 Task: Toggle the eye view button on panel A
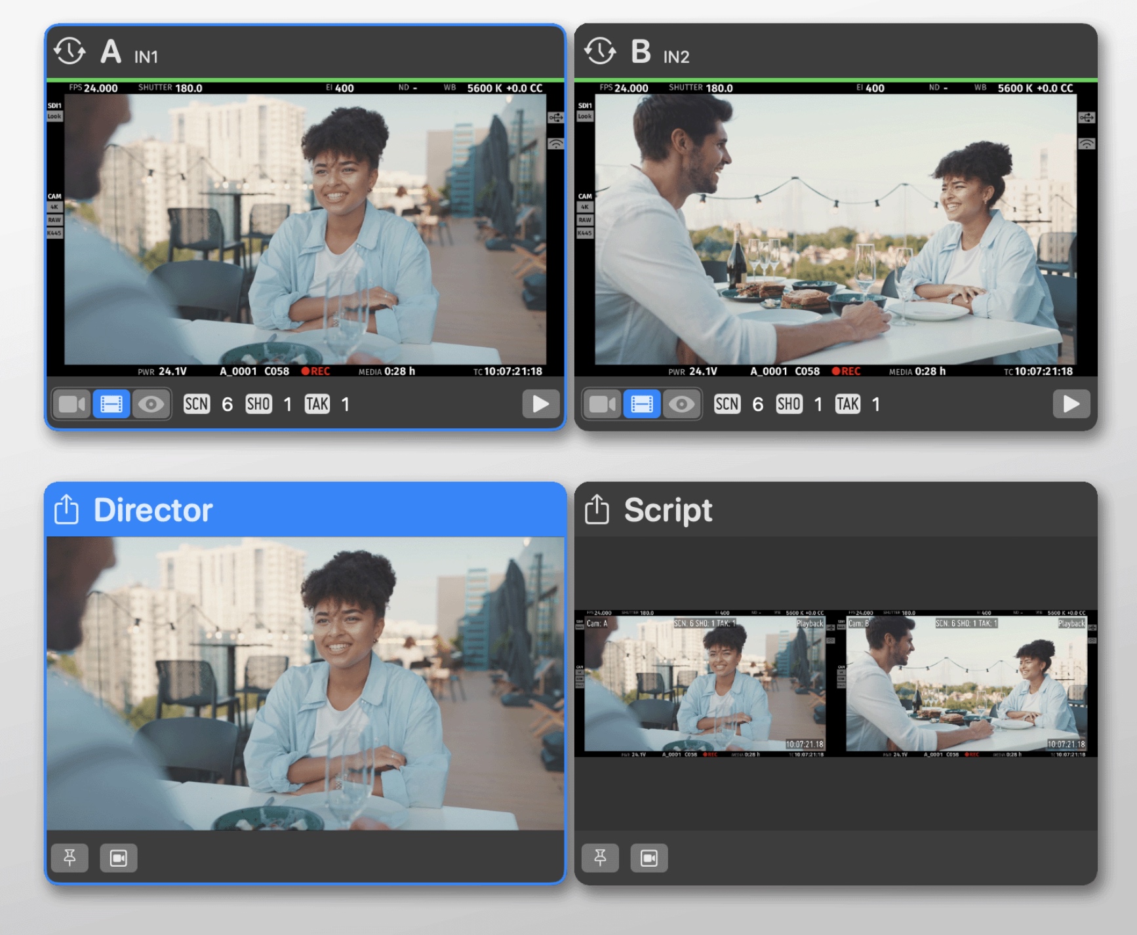(x=151, y=404)
